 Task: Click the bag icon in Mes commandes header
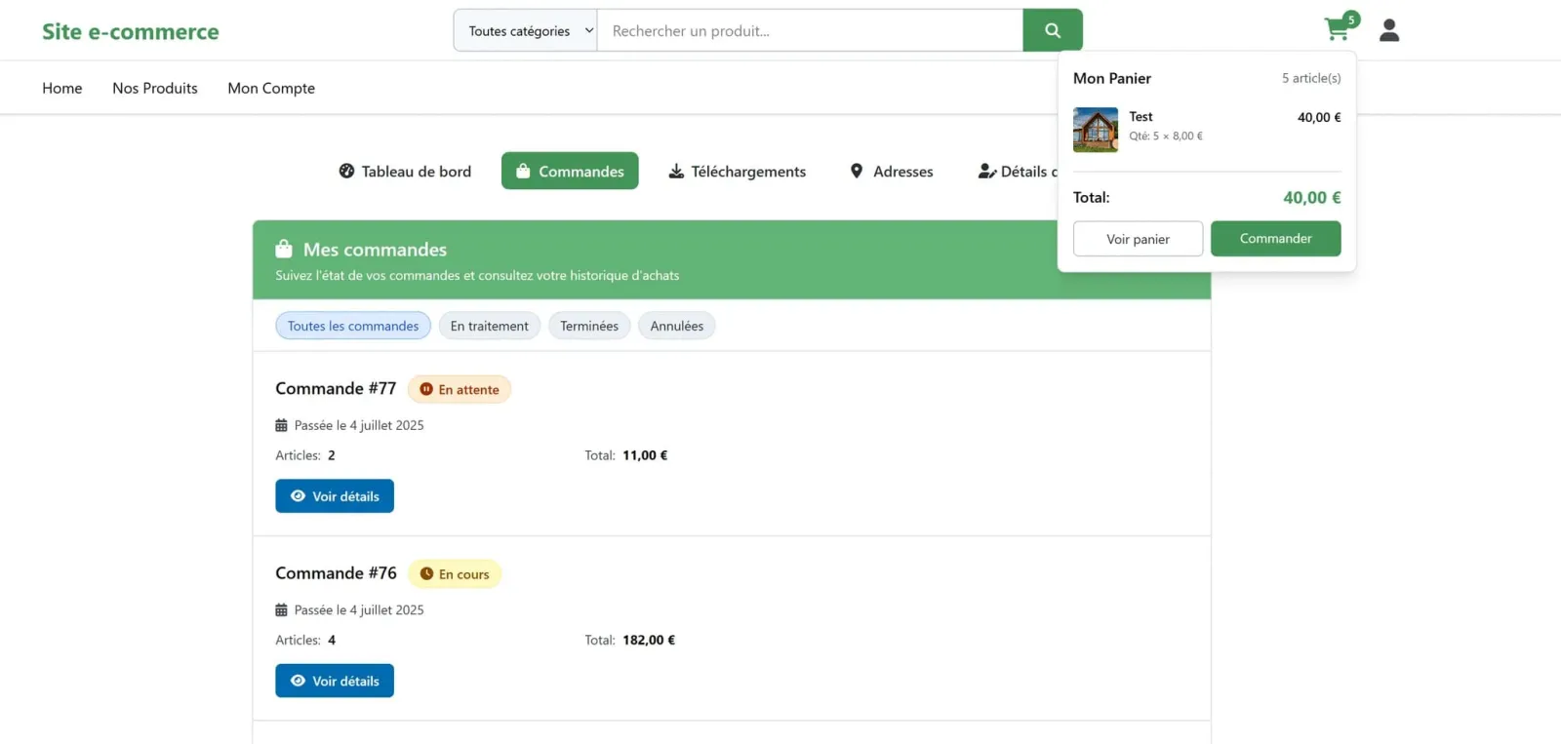point(284,249)
